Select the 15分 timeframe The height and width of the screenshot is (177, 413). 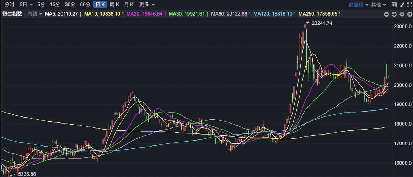tap(55, 5)
